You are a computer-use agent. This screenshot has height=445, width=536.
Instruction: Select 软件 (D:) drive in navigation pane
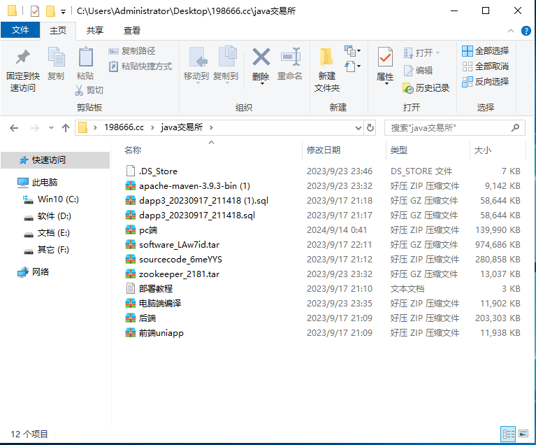[x=55, y=216]
